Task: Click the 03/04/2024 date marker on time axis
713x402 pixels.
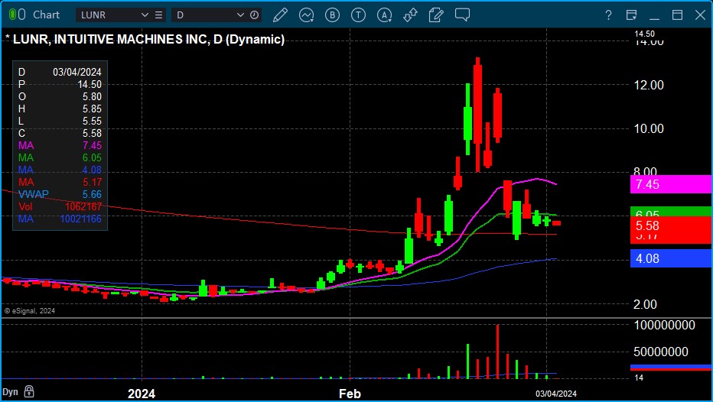Action: [x=555, y=394]
